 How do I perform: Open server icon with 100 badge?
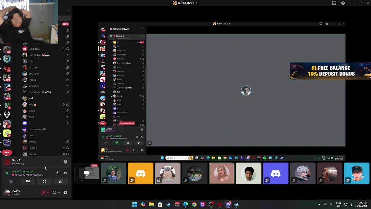[7, 78]
